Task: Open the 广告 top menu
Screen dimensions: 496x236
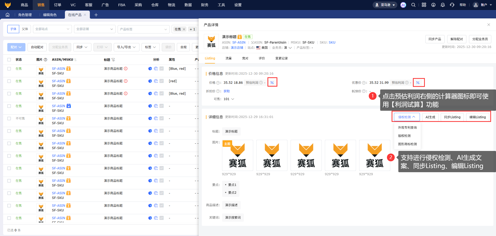Action: point(105,5)
